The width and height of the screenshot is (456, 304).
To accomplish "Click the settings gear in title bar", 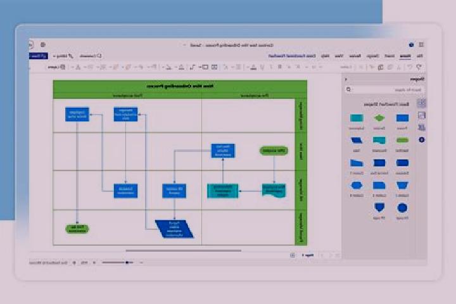I will pos(43,44).
